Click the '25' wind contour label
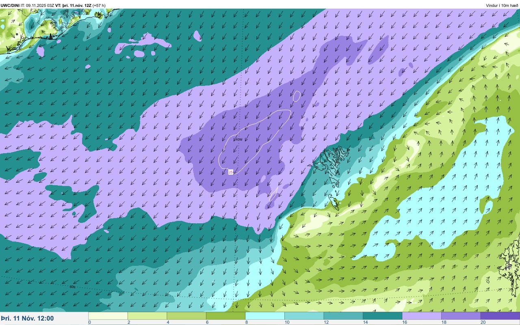 (231, 172)
